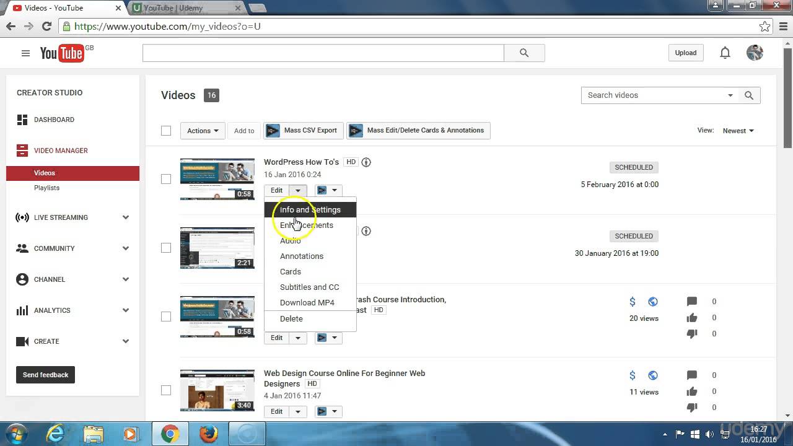Click the search videos magnifier icon
Screen dimensions: 793x446
[749, 95]
